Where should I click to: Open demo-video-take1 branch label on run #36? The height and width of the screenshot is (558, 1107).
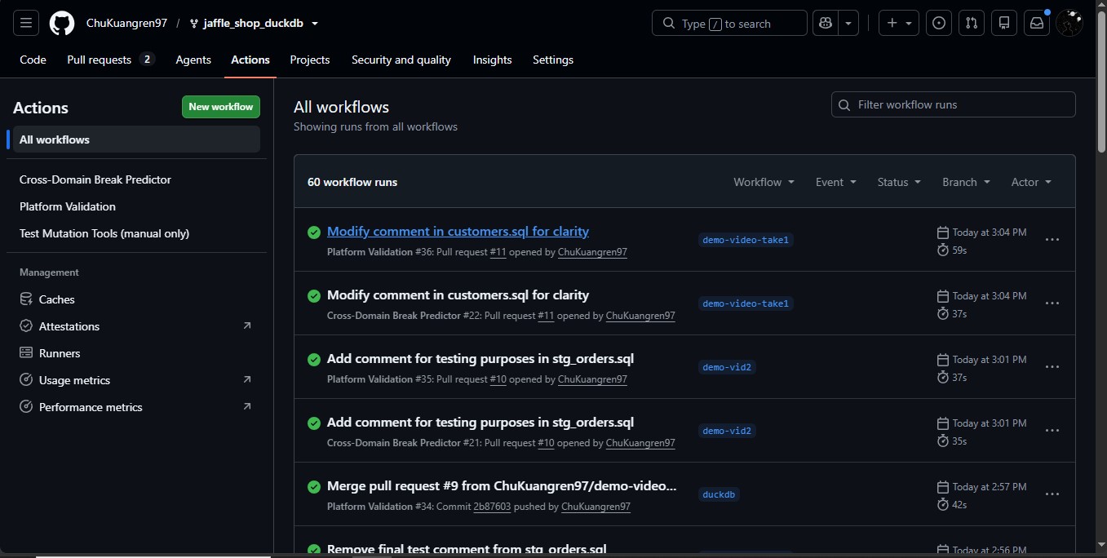(746, 240)
